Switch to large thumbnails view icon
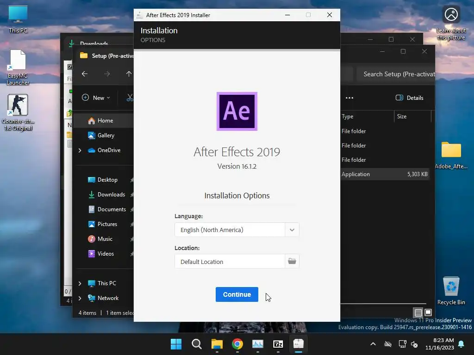Screen dimensions: 474x355 (428, 312)
